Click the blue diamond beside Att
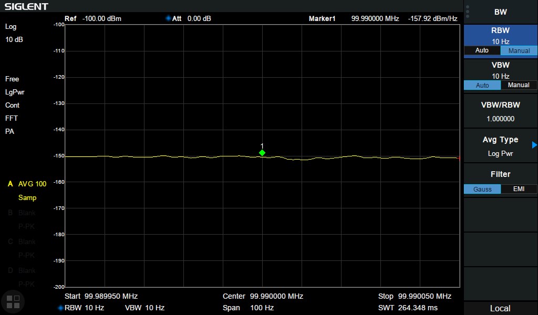This screenshot has height=315, width=538. click(x=168, y=18)
